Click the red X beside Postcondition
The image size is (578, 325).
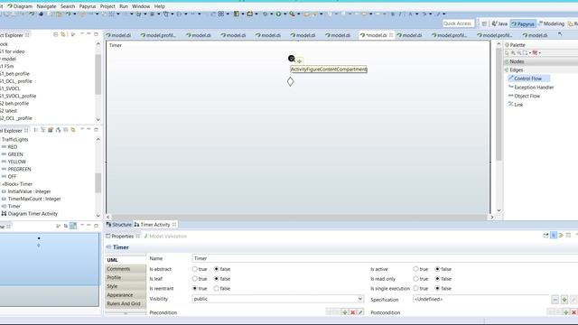573,312
